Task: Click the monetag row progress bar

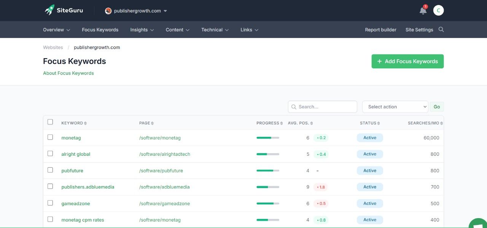Action: click(268, 138)
